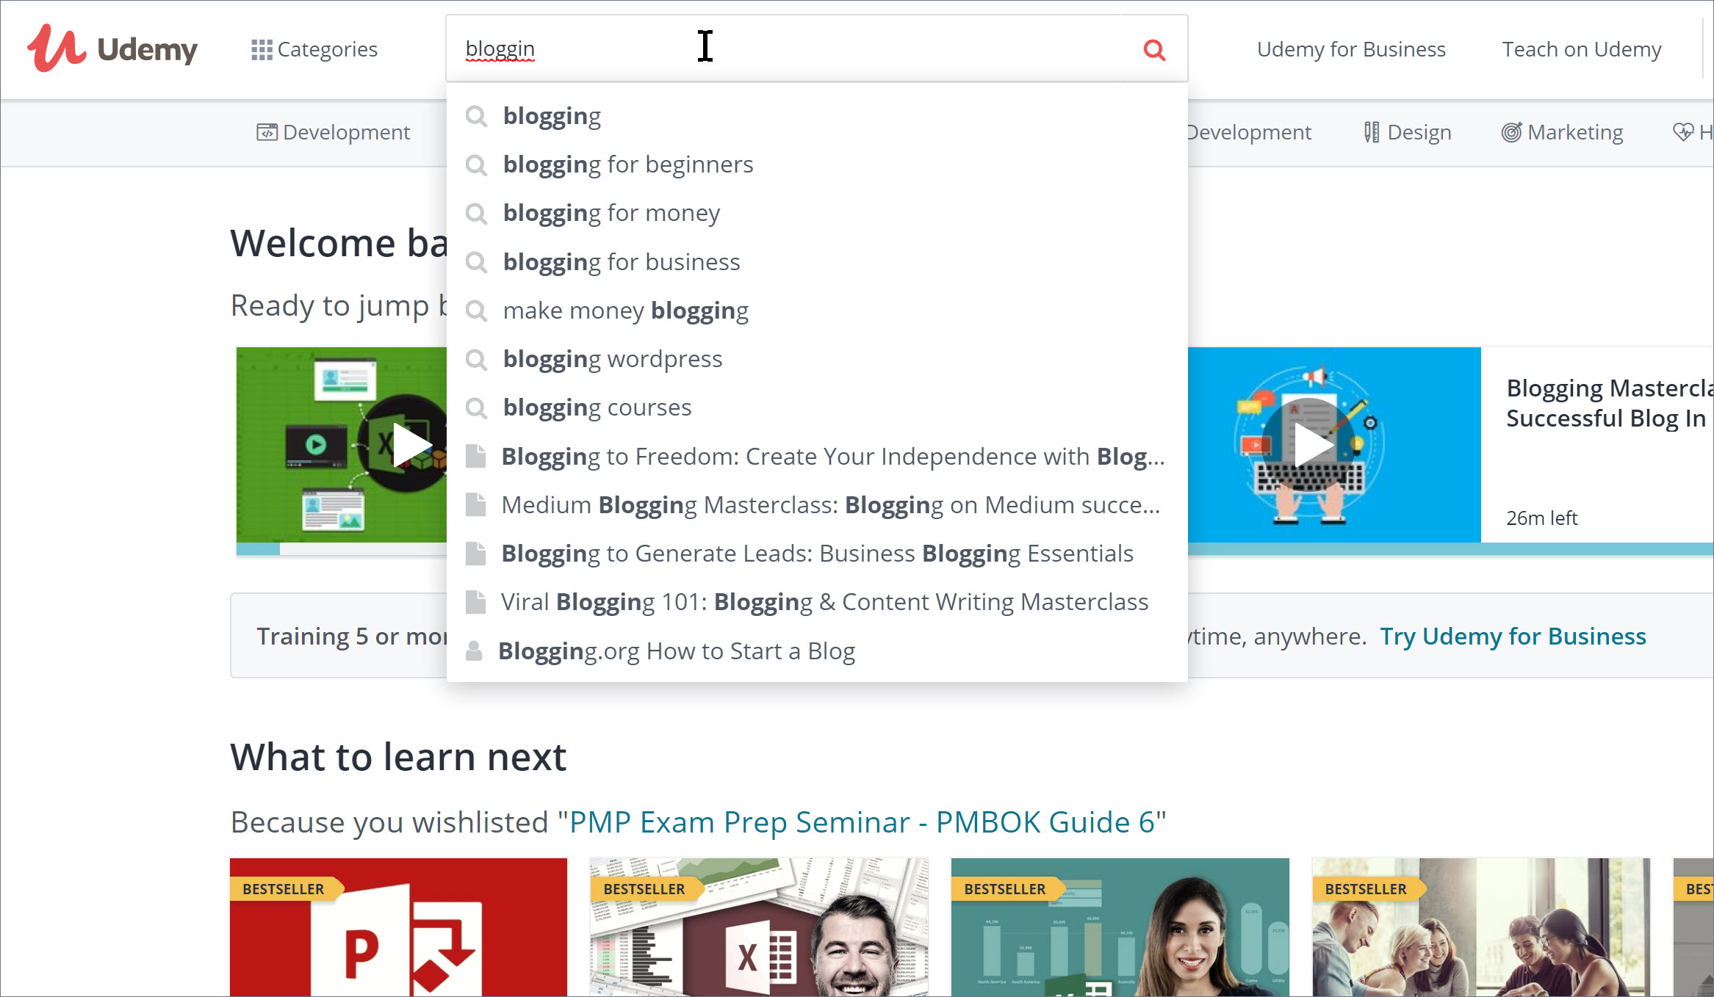1714x997 pixels.
Task: Select 'blogging for beginners' suggestion
Action: [817, 164]
